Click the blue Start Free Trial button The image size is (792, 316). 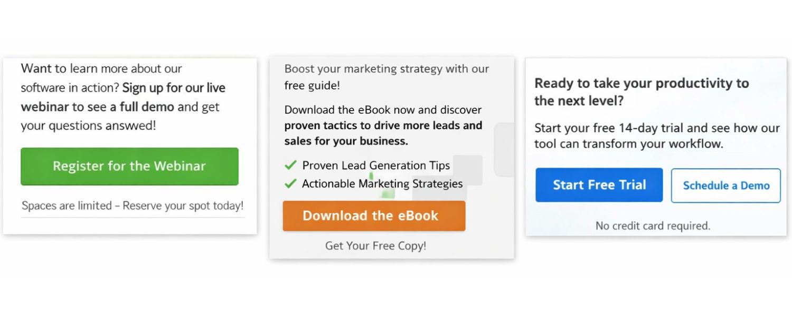599,185
